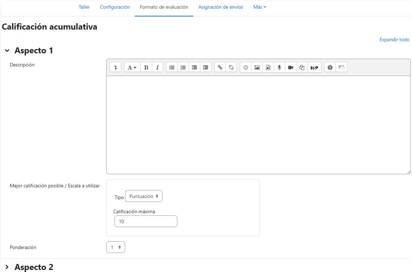Expand the Aspecto 2 section

point(7,267)
